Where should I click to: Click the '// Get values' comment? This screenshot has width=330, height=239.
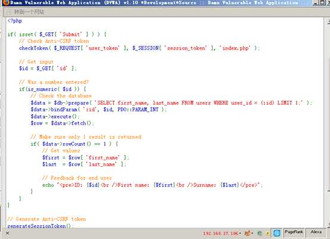61,150
